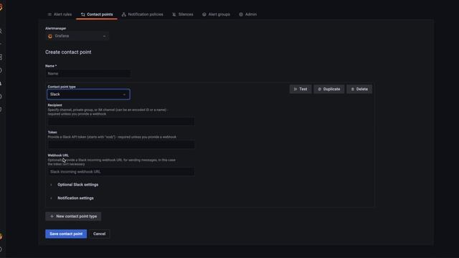Viewport: 459px width, 258px height.
Task: Click the Contact points tab icon
Action: [x=83, y=14]
